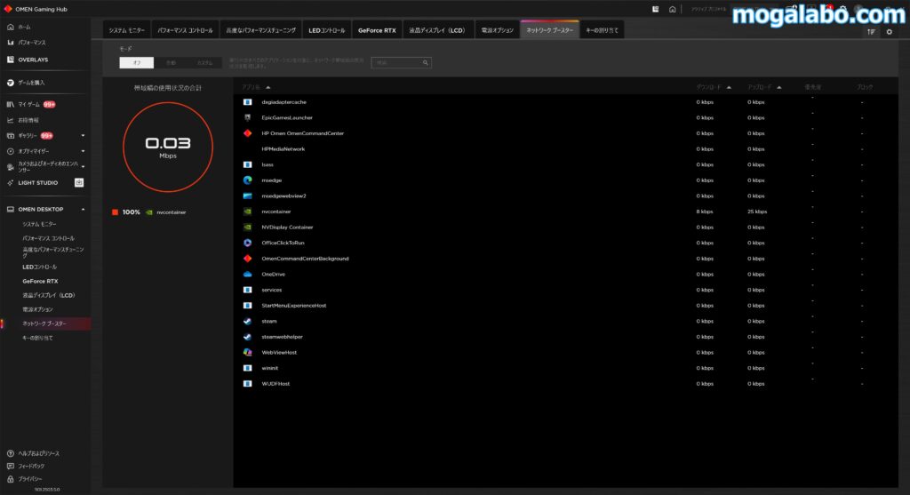Open GeForce RTX in sidebar submenu
Image resolution: width=910 pixels, height=495 pixels.
(40, 282)
